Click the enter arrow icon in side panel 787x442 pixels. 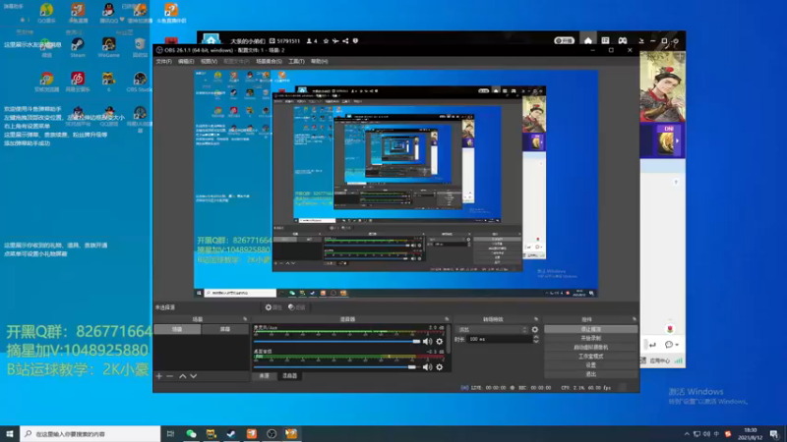pyautogui.click(x=652, y=345)
